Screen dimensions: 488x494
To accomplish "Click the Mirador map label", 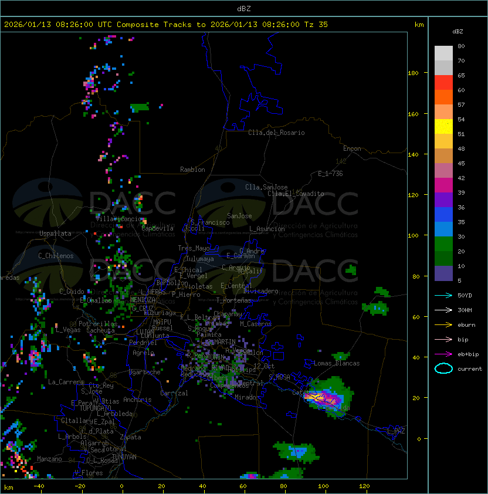I will [x=246, y=397].
